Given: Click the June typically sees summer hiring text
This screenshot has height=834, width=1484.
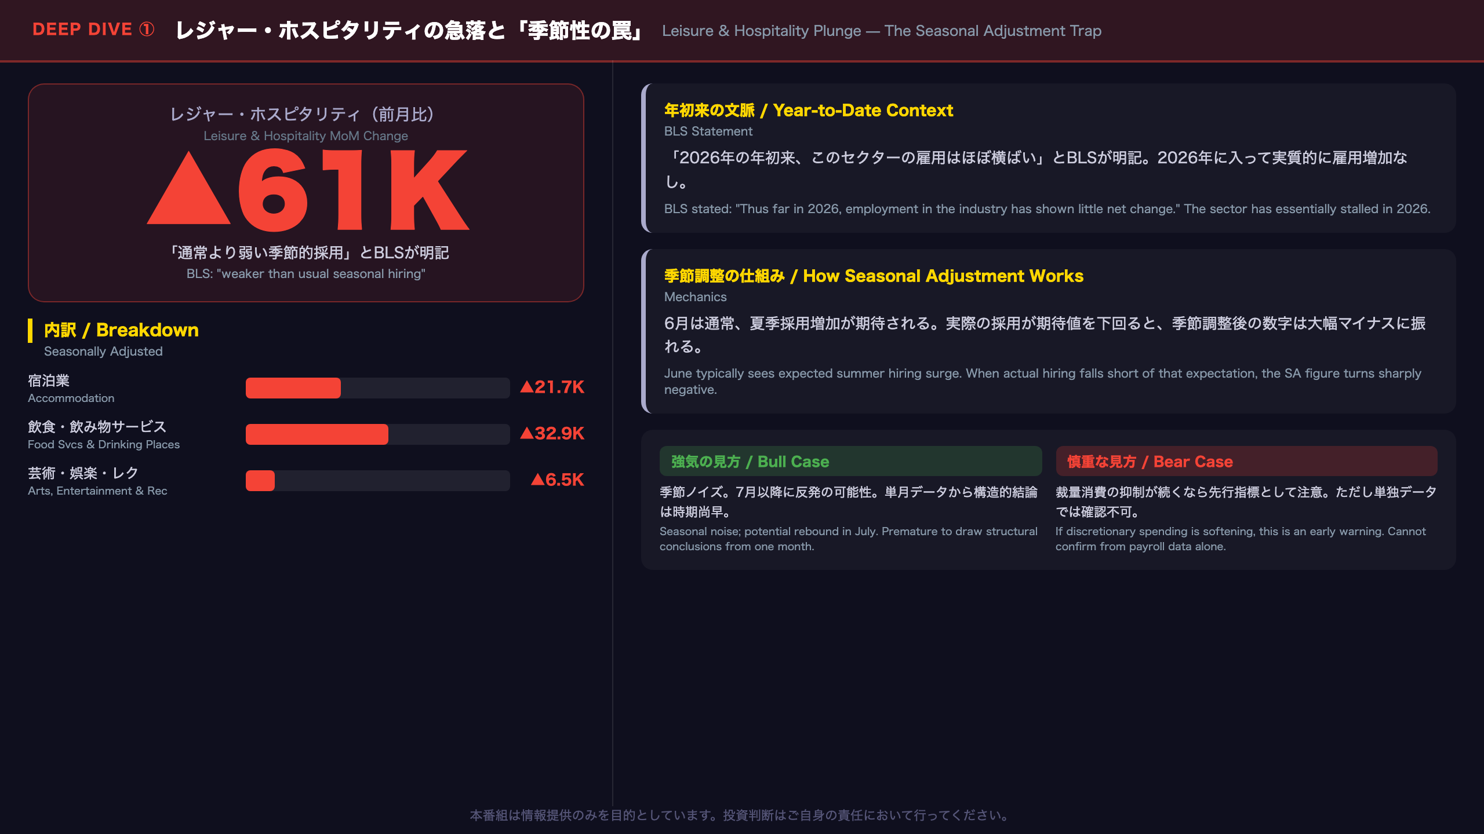Looking at the screenshot, I should point(1042,381).
